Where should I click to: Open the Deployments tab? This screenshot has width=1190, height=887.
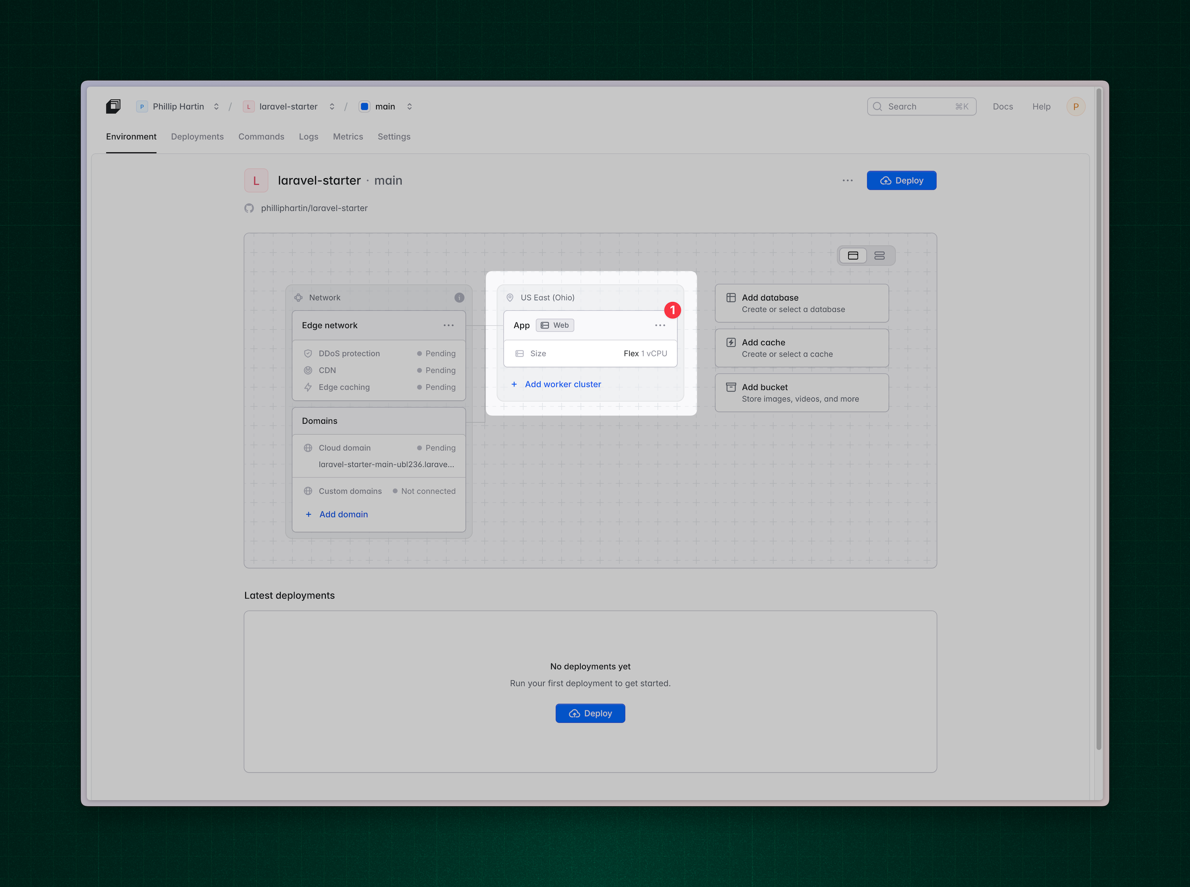(197, 136)
